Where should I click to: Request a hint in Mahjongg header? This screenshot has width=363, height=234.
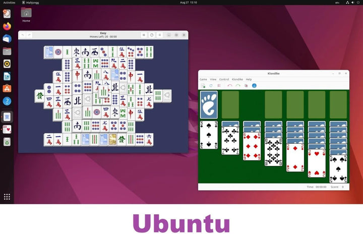coord(152,35)
